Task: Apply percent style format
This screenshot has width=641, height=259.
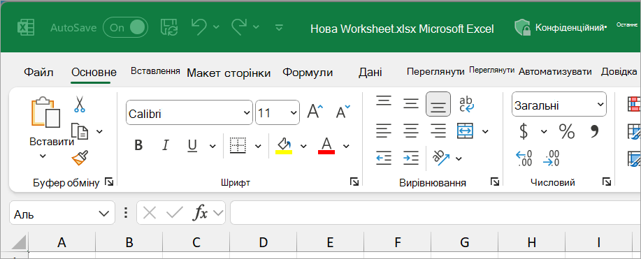Action: click(567, 131)
